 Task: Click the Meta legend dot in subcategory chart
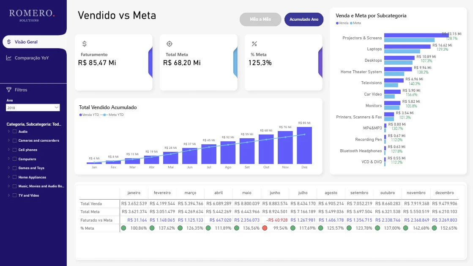351,23
